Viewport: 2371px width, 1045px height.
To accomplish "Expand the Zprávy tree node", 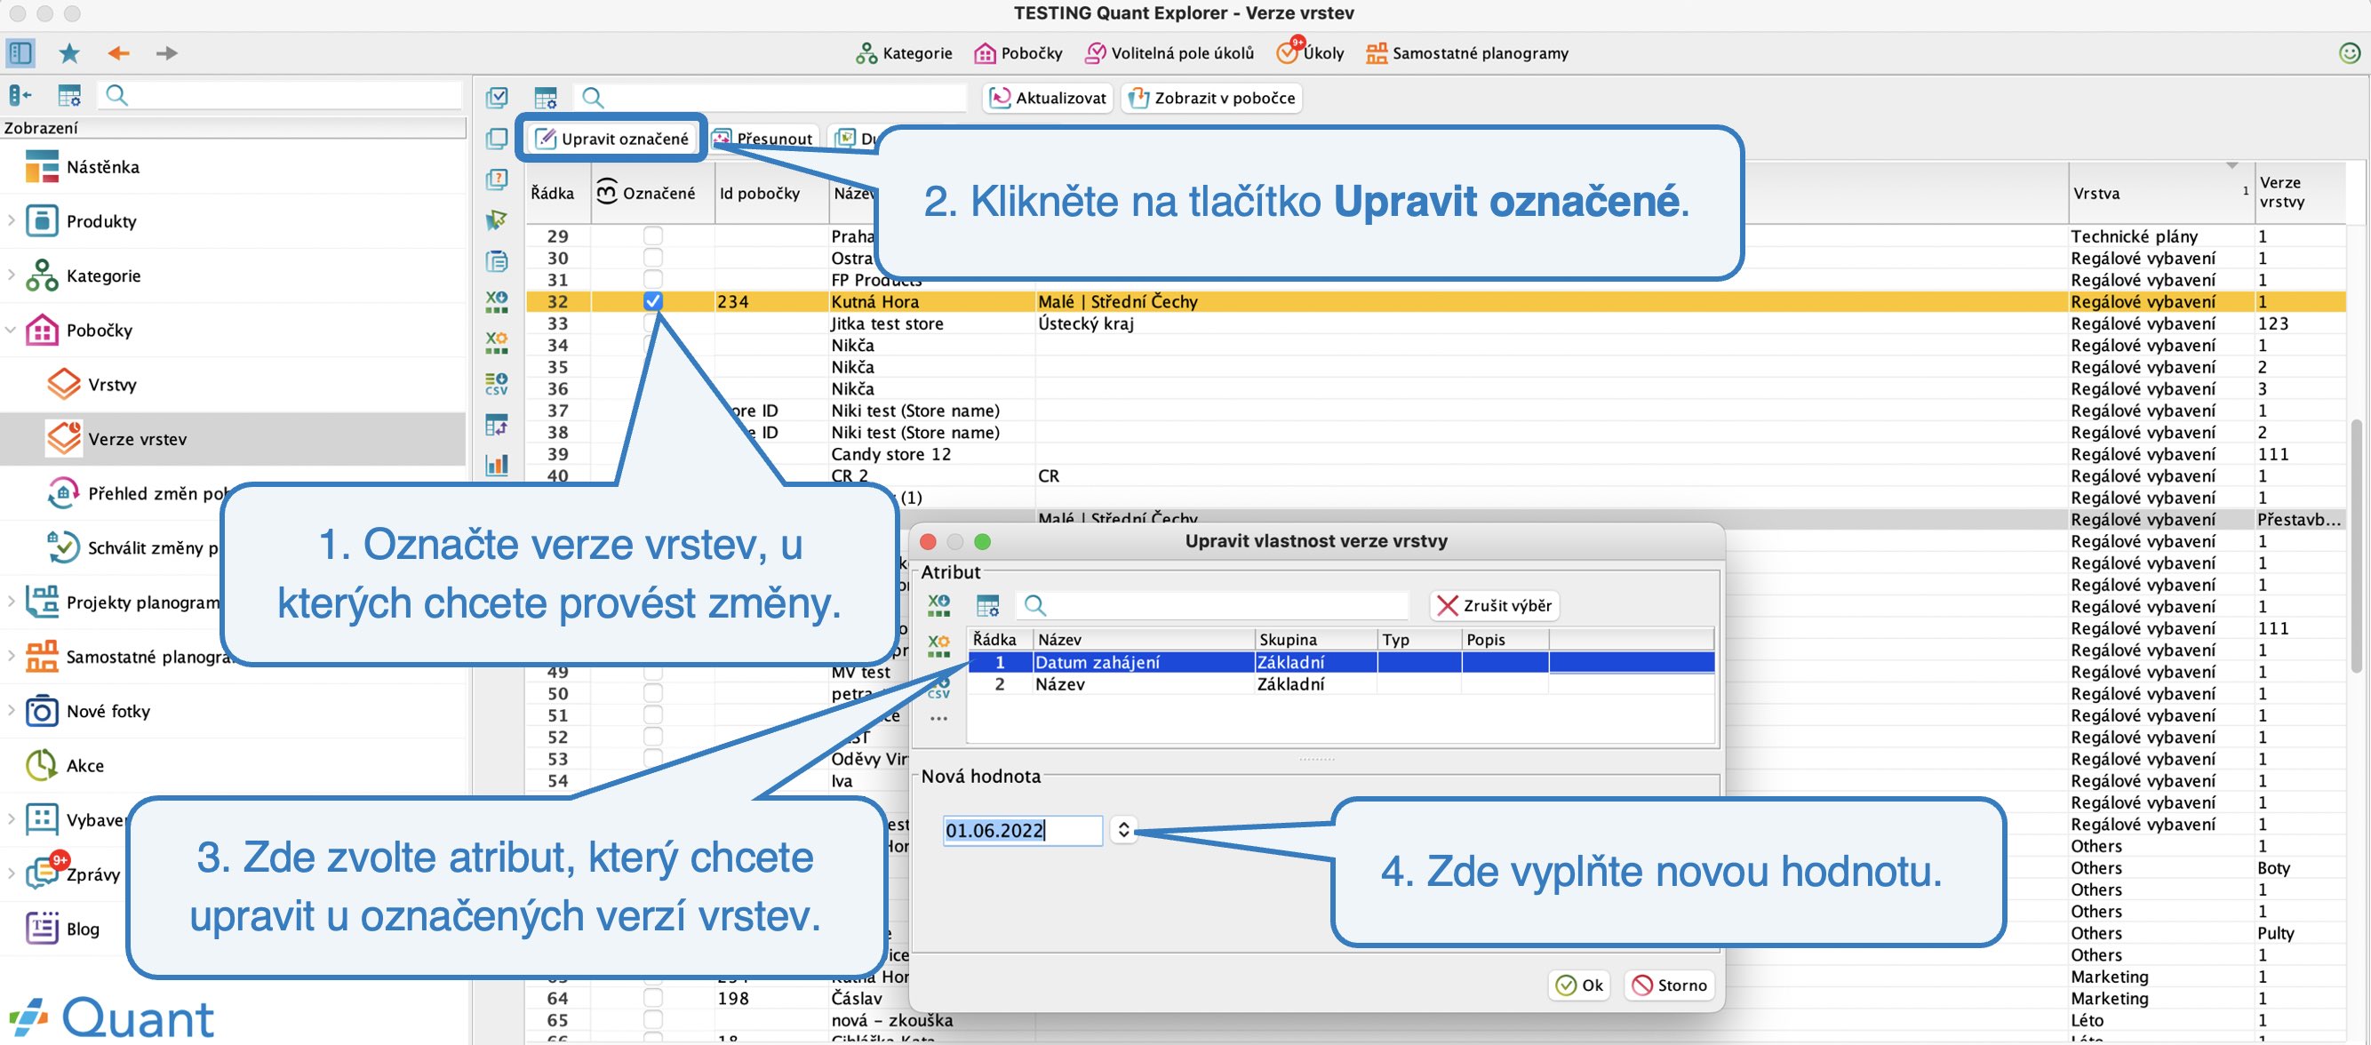I will click(11, 873).
